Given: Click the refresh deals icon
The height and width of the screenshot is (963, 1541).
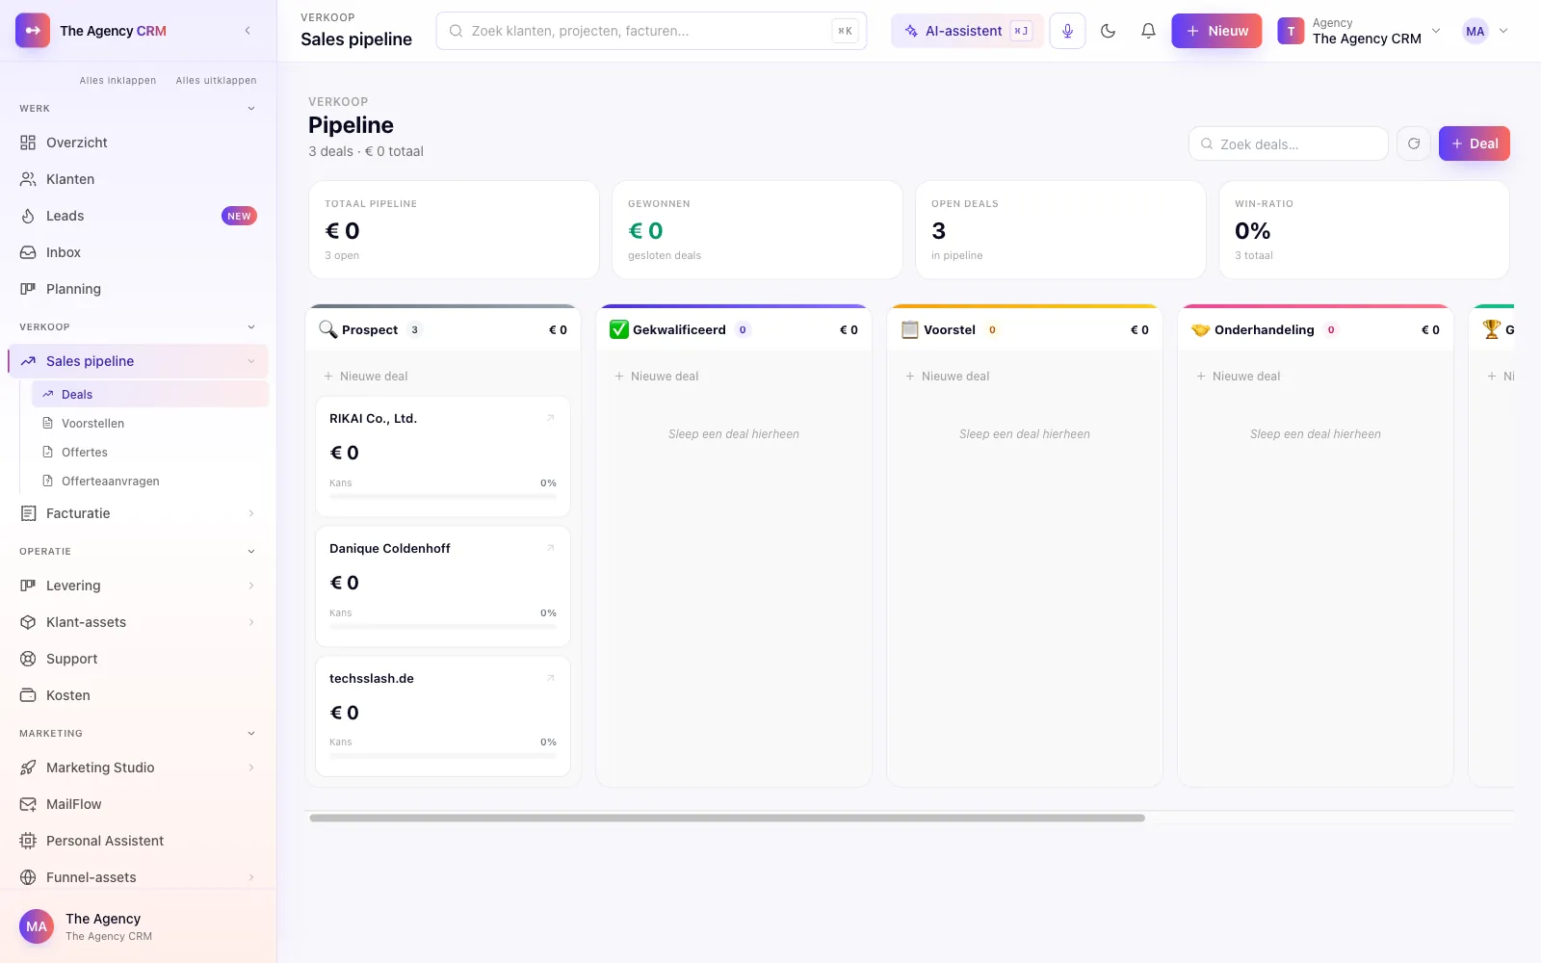Looking at the screenshot, I should pyautogui.click(x=1414, y=143).
